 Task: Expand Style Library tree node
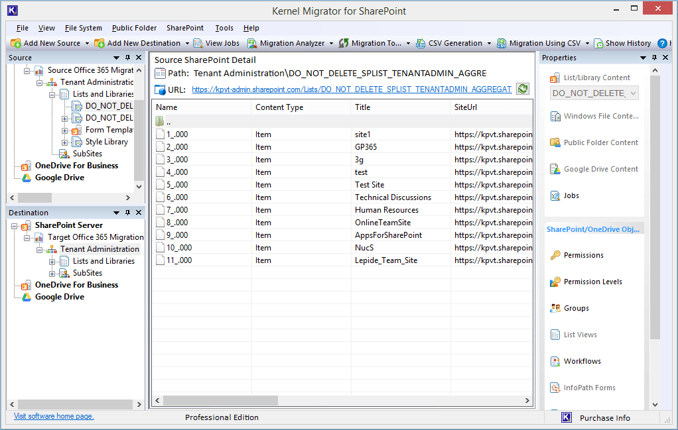coord(64,142)
